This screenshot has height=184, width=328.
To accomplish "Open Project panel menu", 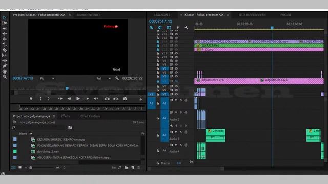I will coord(54,116).
